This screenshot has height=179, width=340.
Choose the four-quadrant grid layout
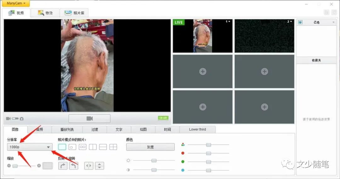(x=113, y=147)
